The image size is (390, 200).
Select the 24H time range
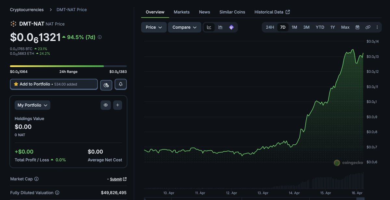270,27
